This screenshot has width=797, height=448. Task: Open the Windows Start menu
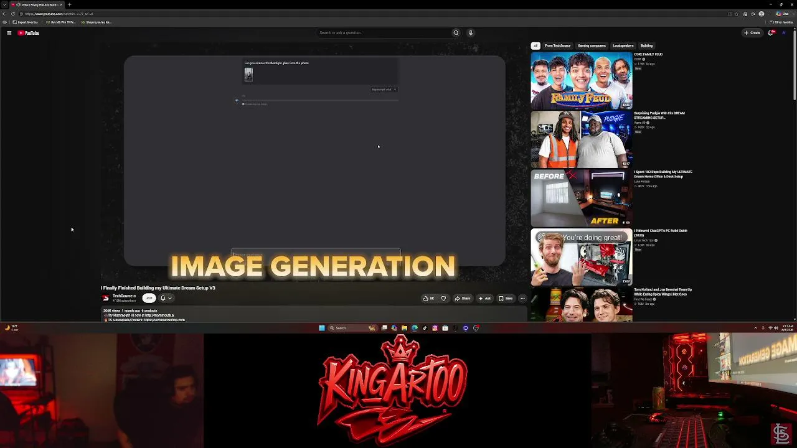322,328
